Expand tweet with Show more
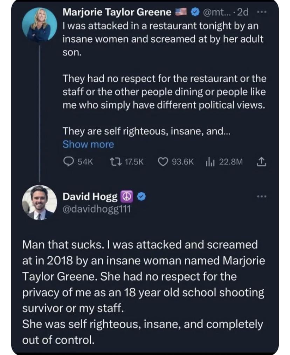Viewport: 290px width, 355px height. coord(88,144)
